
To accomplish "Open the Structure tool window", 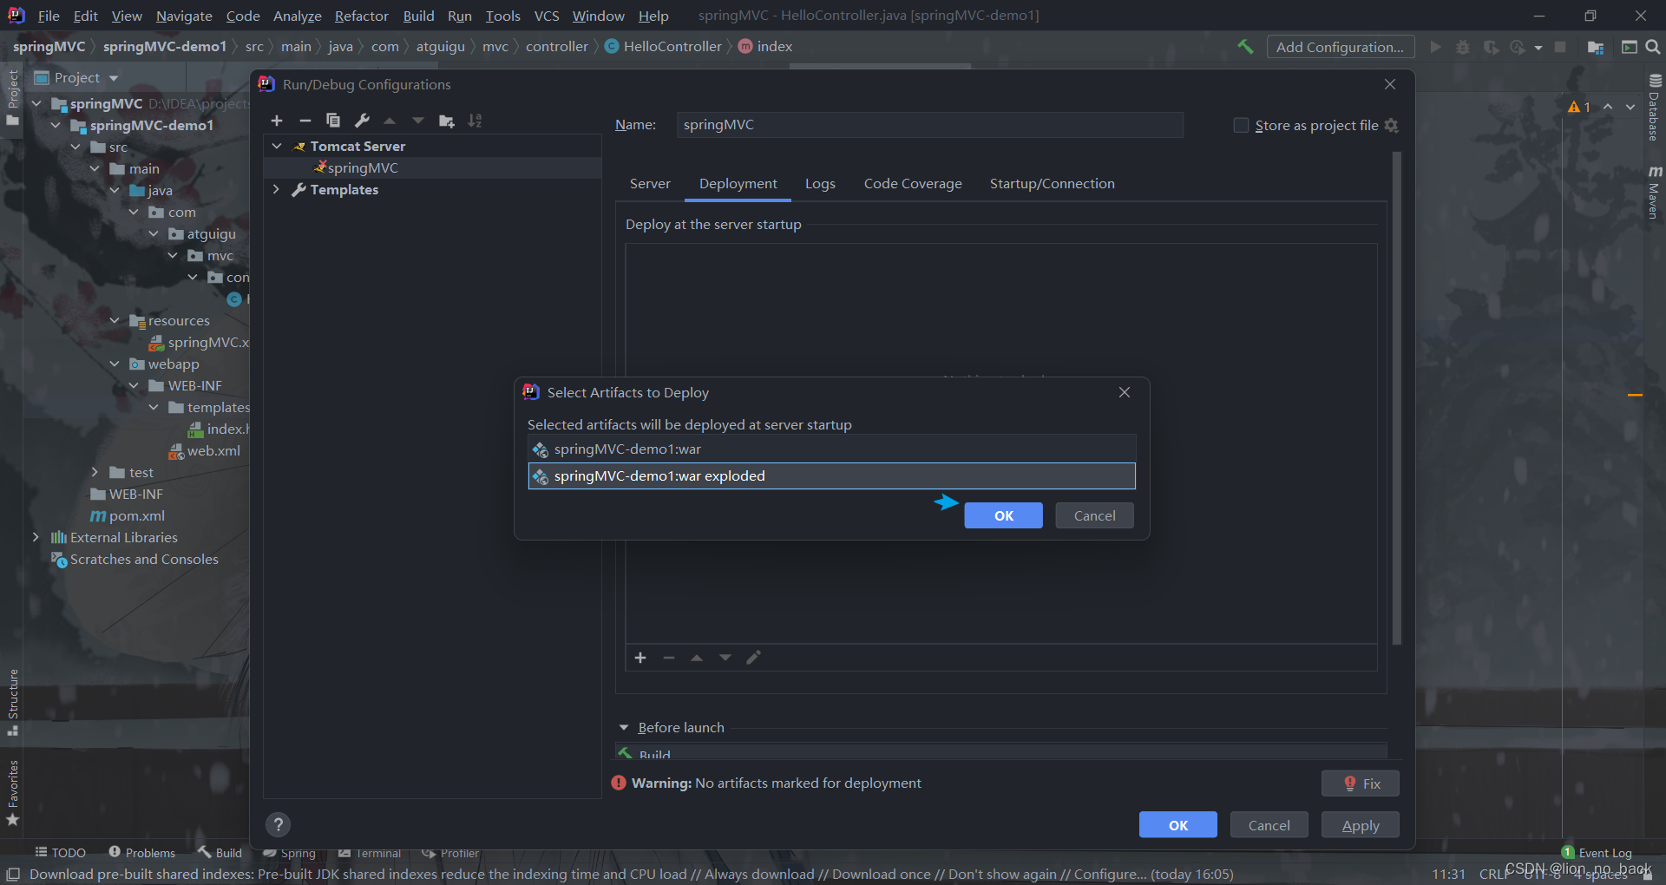I will 12,702.
